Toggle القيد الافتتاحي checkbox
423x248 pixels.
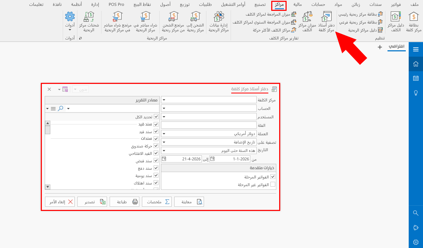[x=156, y=153]
